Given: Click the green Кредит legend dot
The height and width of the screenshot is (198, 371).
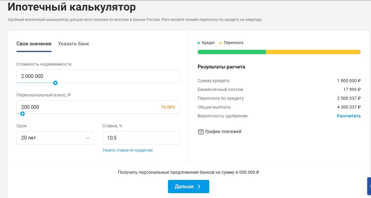Looking at the screenshot, I should (198, 43).
